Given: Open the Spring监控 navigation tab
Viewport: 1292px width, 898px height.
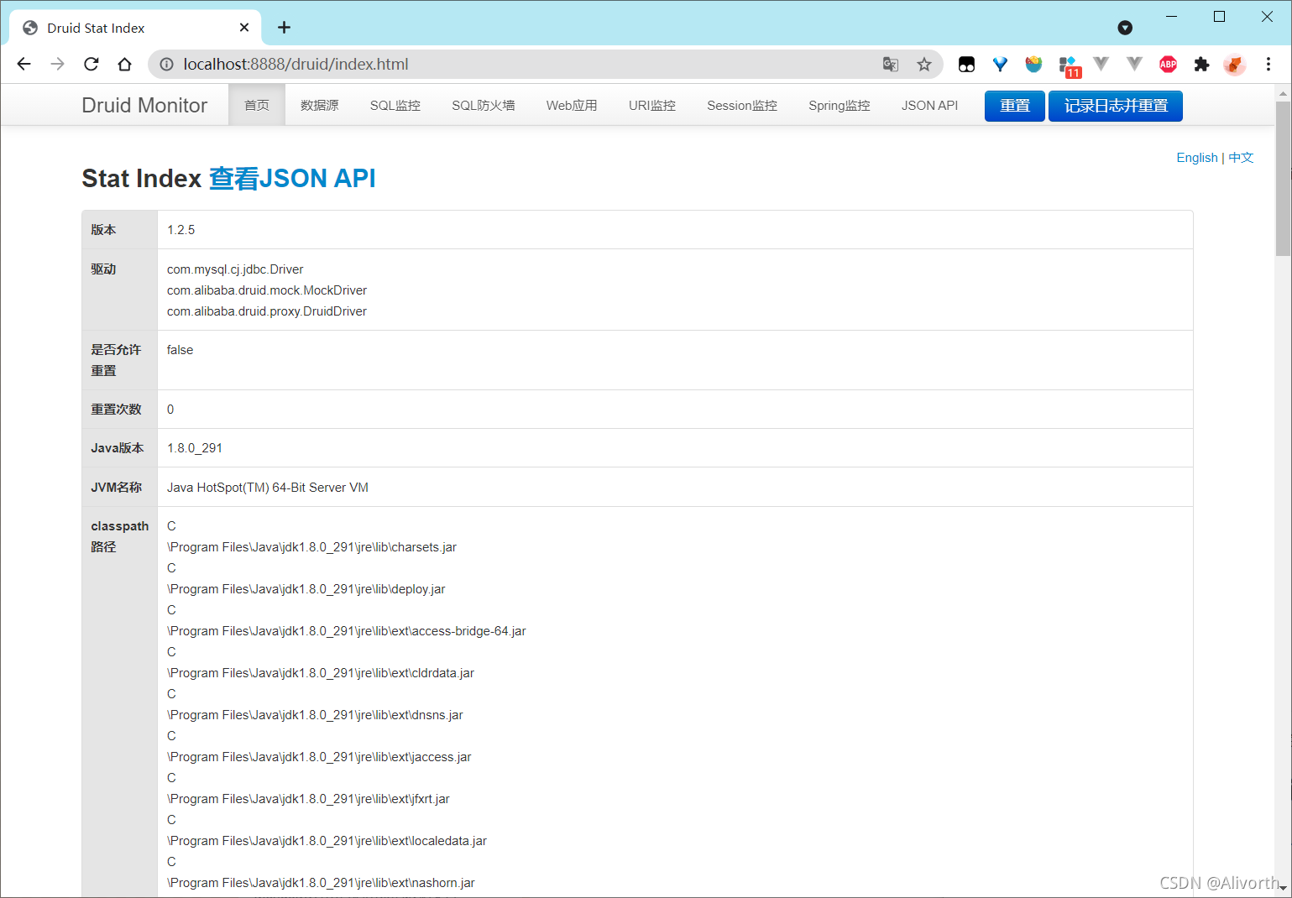Looking at the screenshot, I should 840,105.
